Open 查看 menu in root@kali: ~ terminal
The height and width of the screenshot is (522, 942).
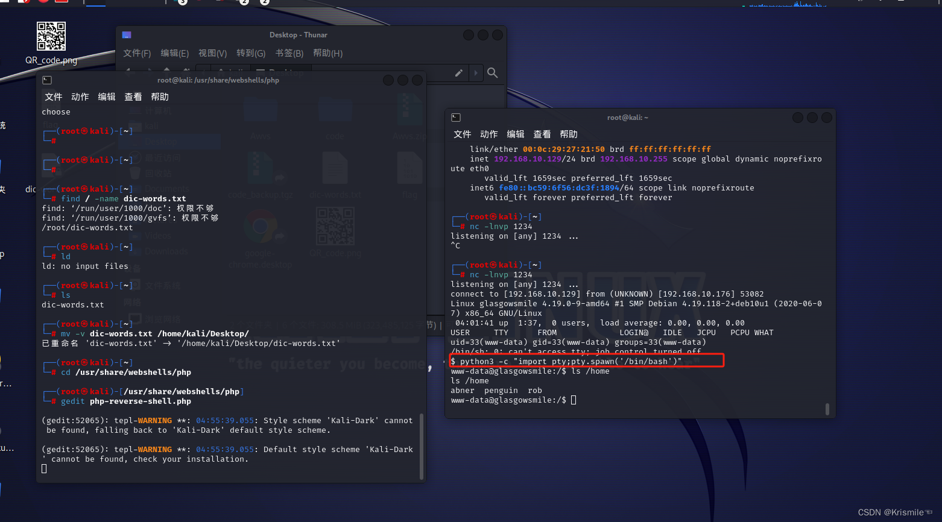click(x=542, y=134)
